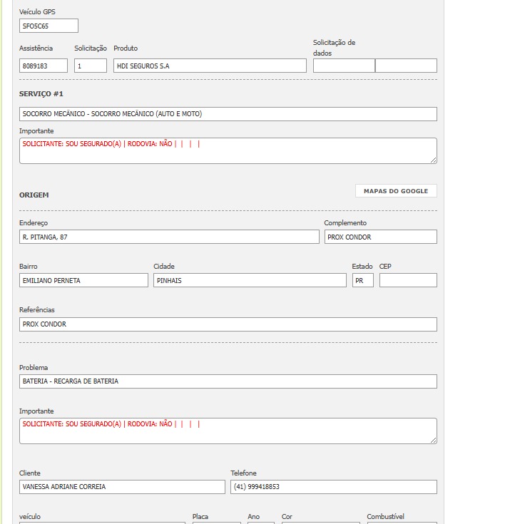Grab resize handle of first Importante textarea

pyautogui.click(x=434, y=160)
